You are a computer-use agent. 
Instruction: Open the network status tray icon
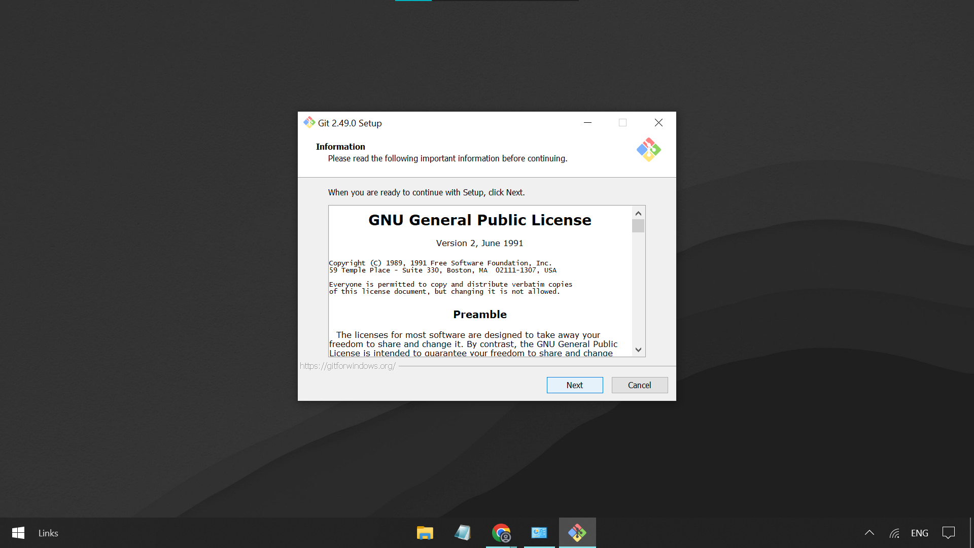tap(894, 533)
